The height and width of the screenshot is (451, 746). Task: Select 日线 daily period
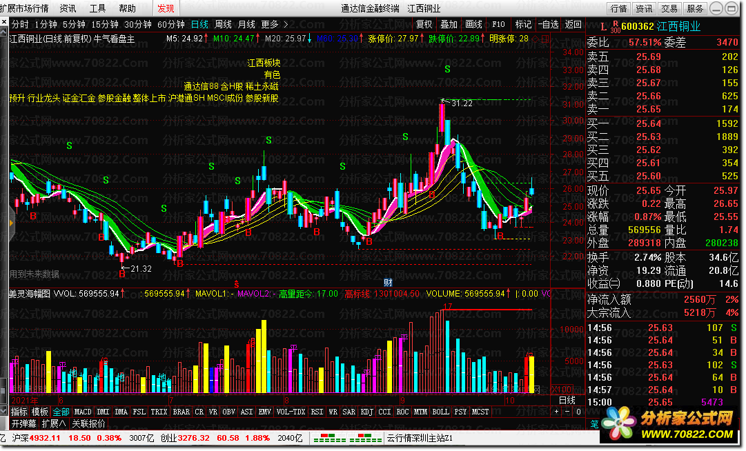pyautogui.click(x=200, y=24)
